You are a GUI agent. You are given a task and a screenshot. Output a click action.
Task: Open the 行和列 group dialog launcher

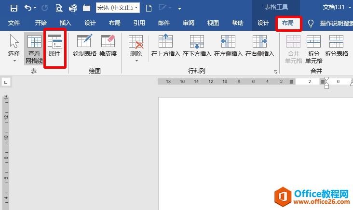click(275, 72)
